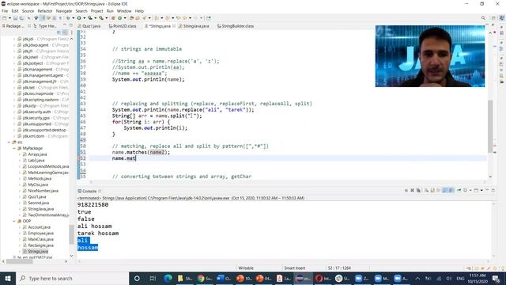The width and height of the screenshot is (506, 285).
Task: Minimize the Package Explorer panel
Action: (x=65, y=25)
